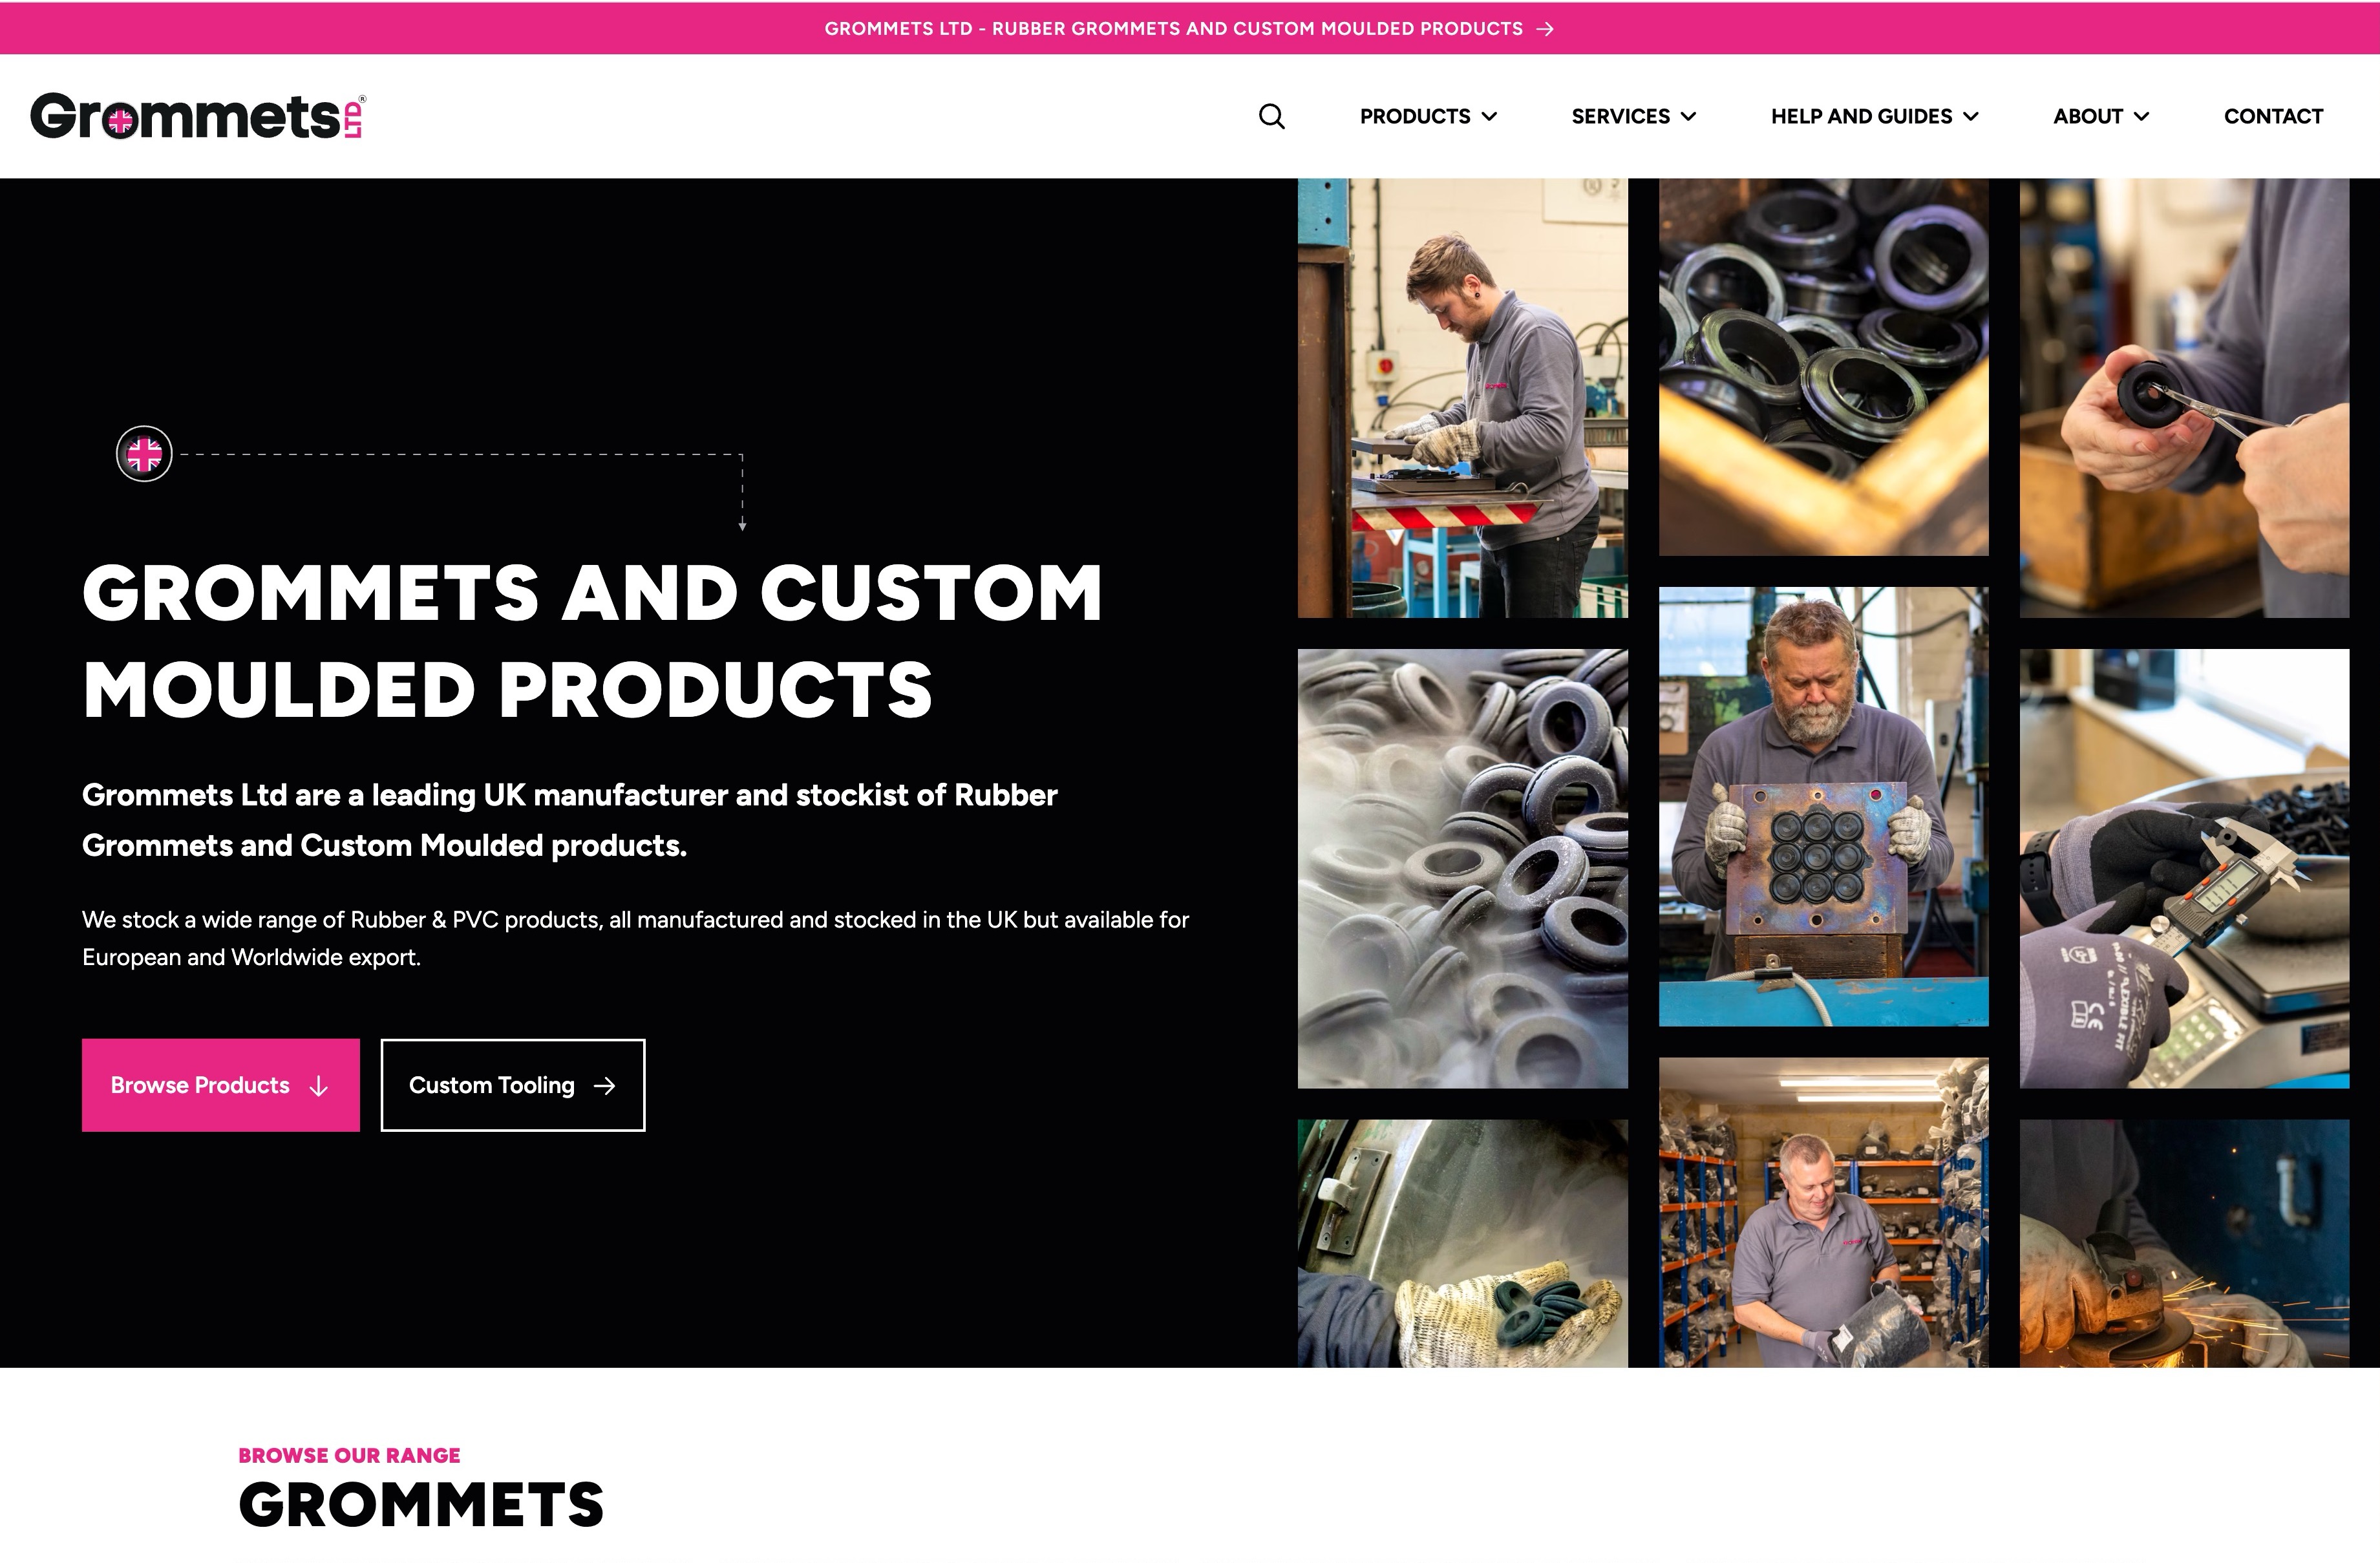Open the digital caliper measuring photo
Screen dimensions: 2380x1563
tap(2184, 868)
